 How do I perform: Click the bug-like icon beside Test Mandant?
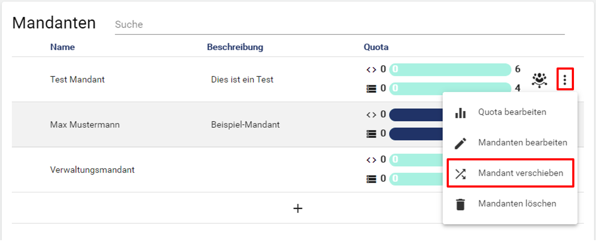[x=539, y=79]
